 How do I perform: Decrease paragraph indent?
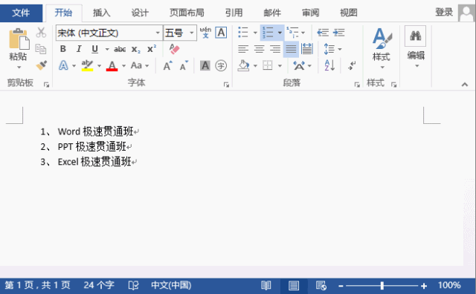[323, 33]
